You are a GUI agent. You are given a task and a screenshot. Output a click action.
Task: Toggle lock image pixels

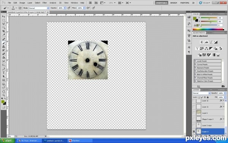(202, 97)
